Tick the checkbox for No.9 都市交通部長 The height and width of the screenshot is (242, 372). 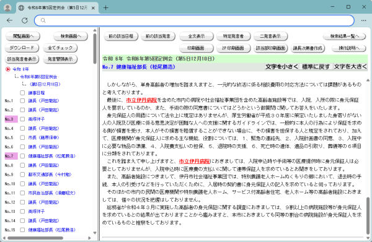[22, 175]
